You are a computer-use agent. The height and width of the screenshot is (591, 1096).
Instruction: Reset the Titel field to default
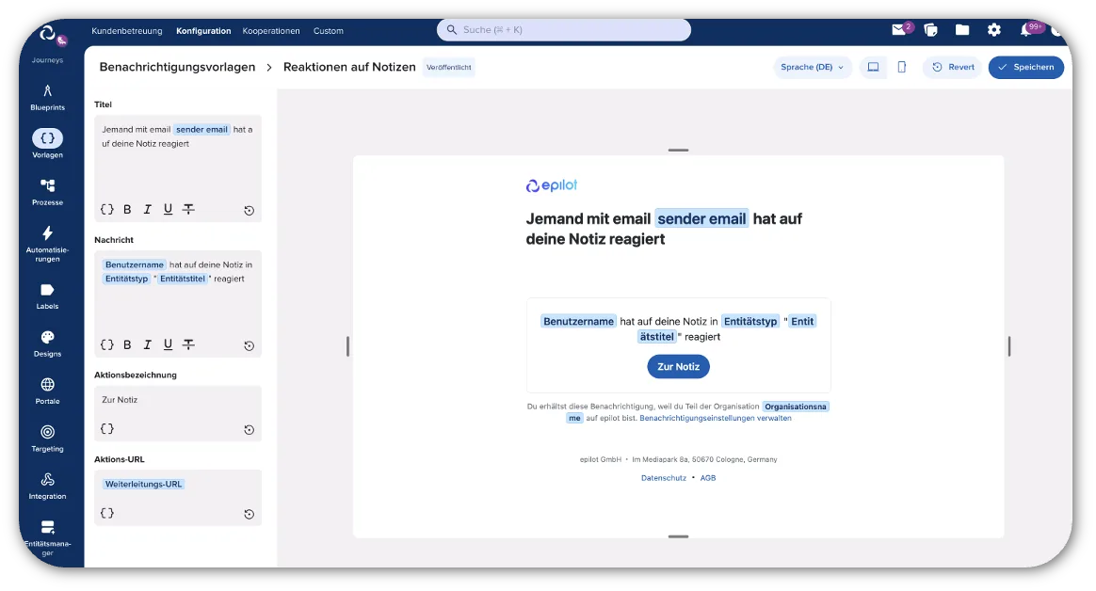click(249, 210)
